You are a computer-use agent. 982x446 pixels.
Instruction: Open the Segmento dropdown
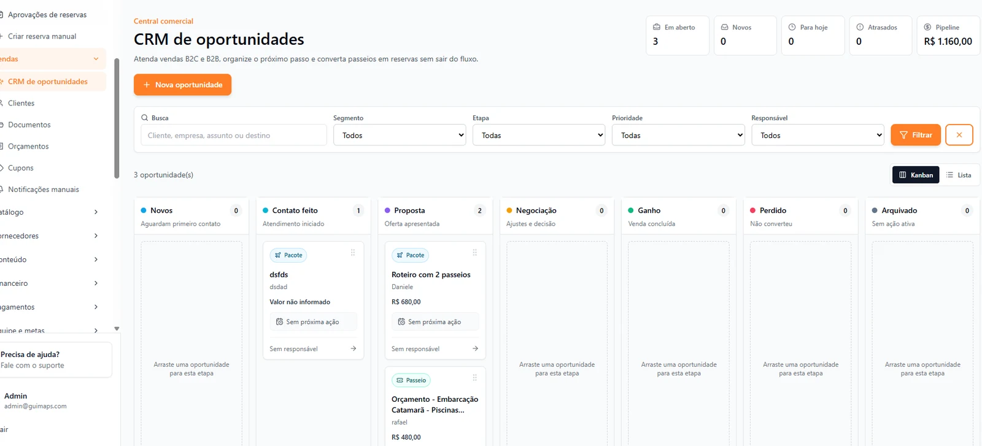(x=400, y=135)
